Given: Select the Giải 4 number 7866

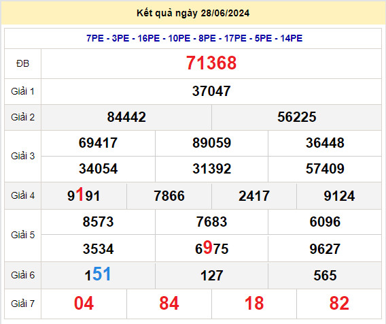Looking at the screenshot, I should (169, 196).
